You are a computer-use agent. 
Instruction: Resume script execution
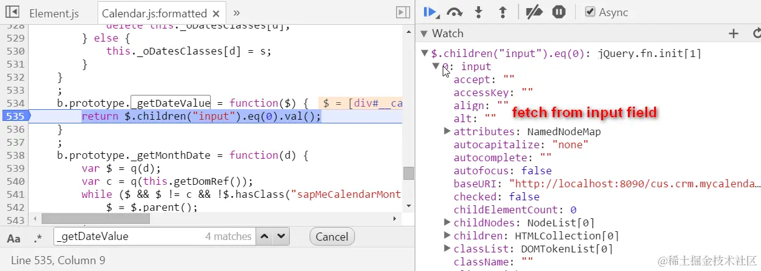[430, 12]
